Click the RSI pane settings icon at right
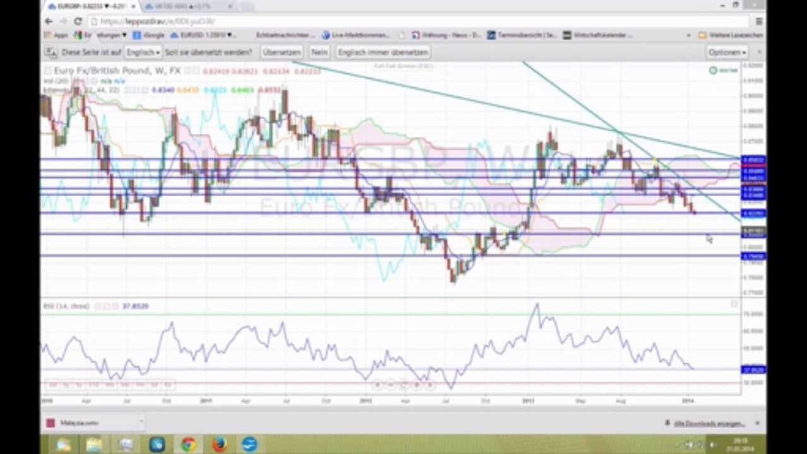The width and height of the screenshot is (807, 454). pyautogui.click(x=734, y=305)
